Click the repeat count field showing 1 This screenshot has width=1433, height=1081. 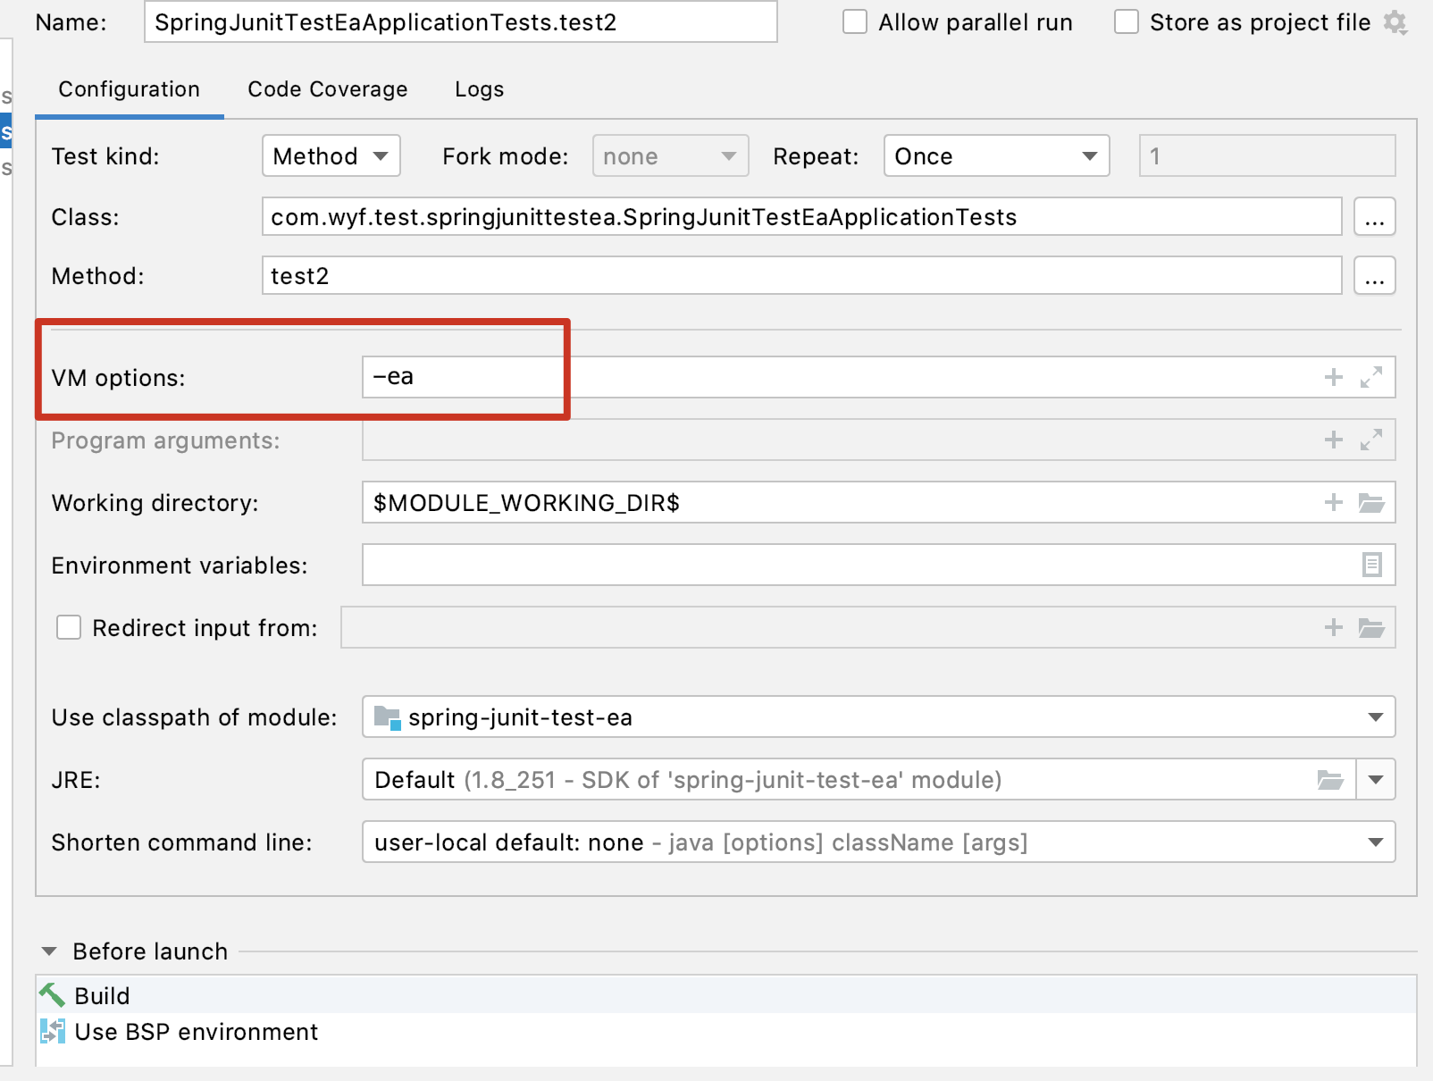[x=1267, y=156]
